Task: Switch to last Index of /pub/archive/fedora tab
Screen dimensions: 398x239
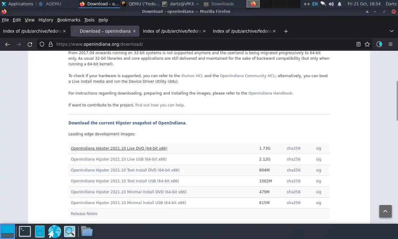Action: [245, 31]
